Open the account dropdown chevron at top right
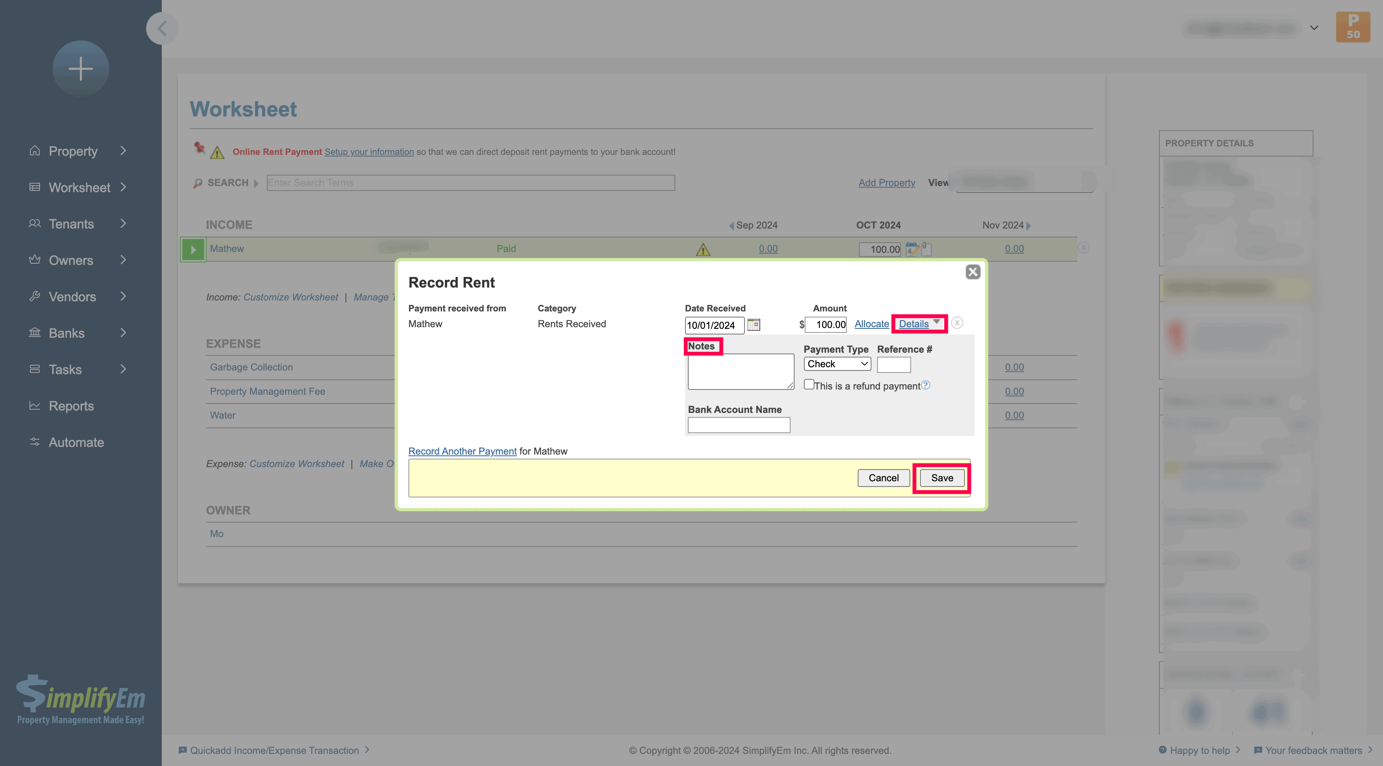Image resolution: width=1383 pixels, height=766 pixels. [1314, 28]
